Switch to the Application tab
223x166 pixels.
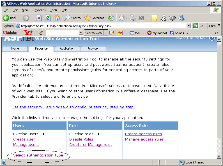[x=67, y=49]
